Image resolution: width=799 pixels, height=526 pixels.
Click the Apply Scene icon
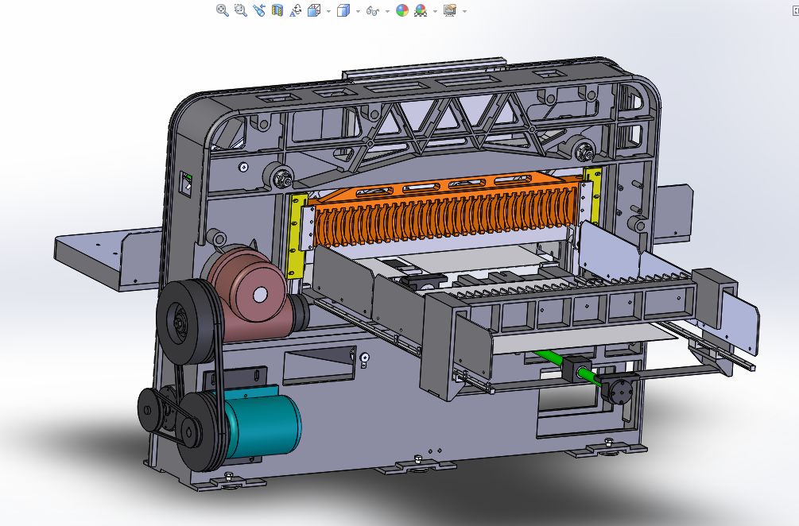[421, 10]
